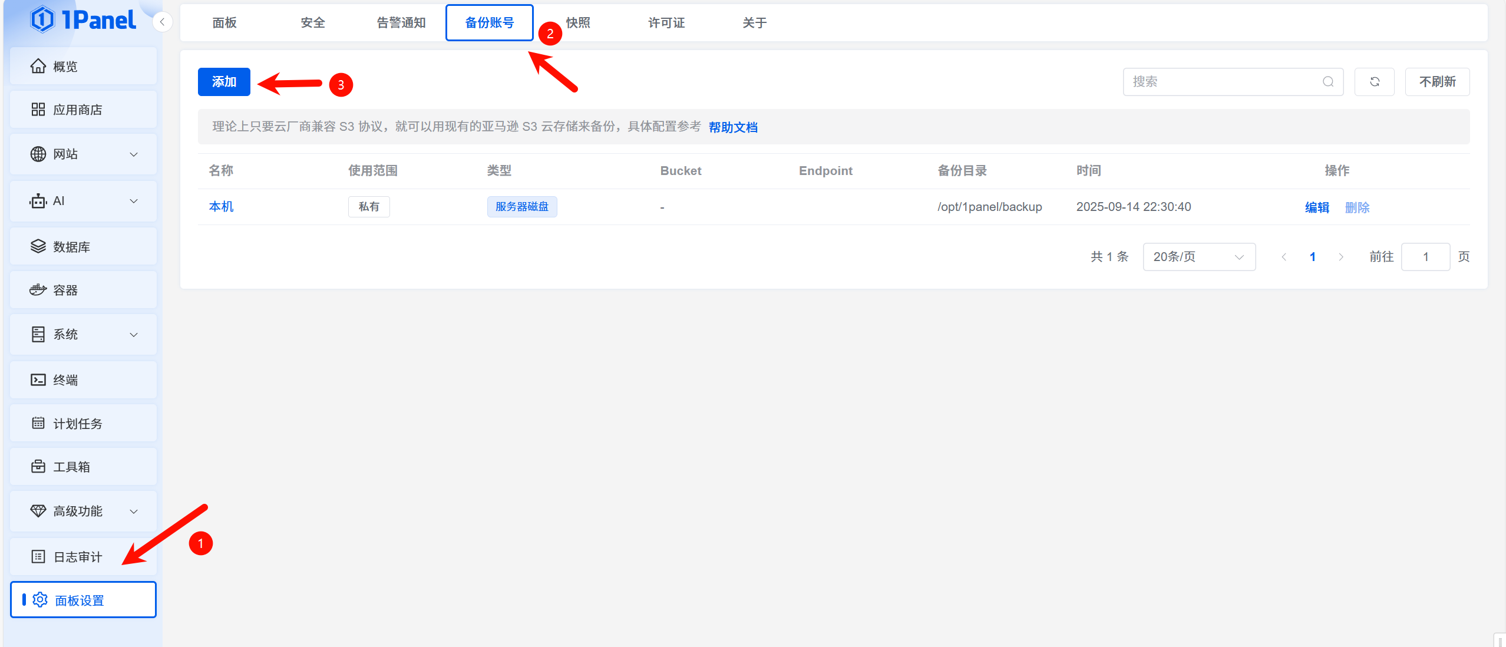1506x647 pixels.
Task: Click the search magnifier icon
Action: [1328, 82]
